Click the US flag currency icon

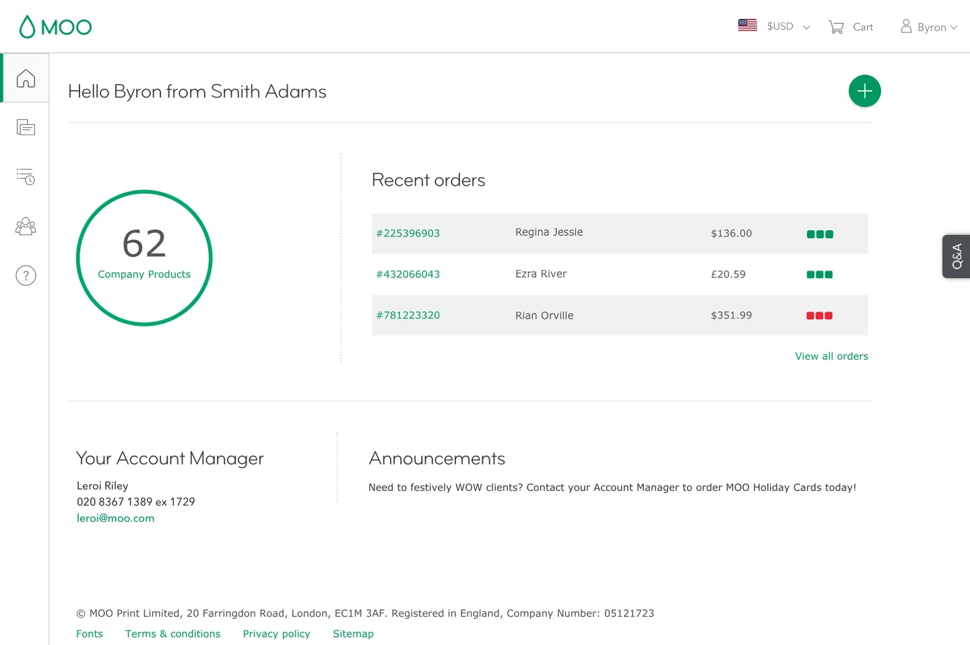747,26
